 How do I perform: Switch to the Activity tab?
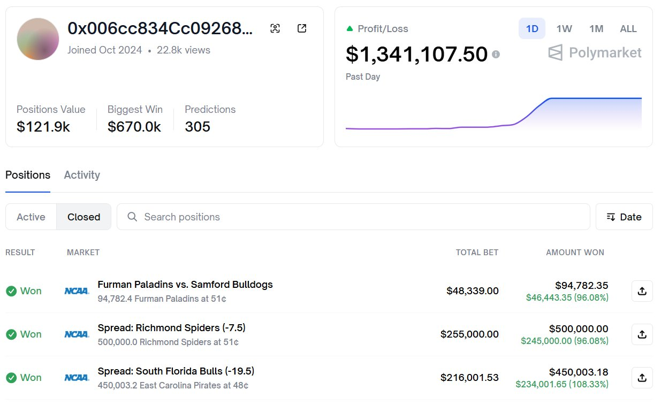pos(82,175)
